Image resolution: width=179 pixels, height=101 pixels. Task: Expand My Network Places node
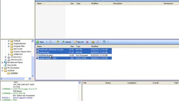pos(2,63)
